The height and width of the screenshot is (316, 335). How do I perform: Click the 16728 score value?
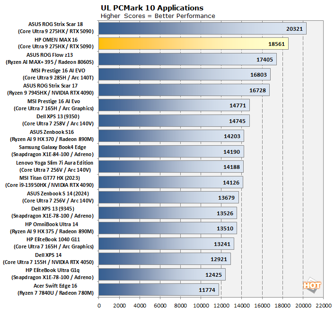click(x=257, y=90)
